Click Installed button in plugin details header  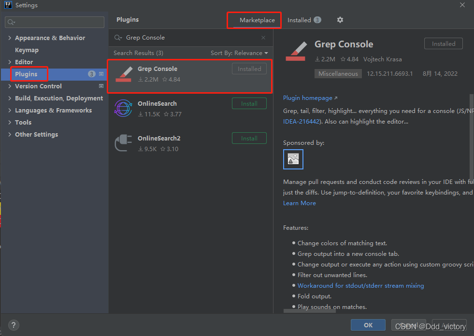click(x=444, y=44)
